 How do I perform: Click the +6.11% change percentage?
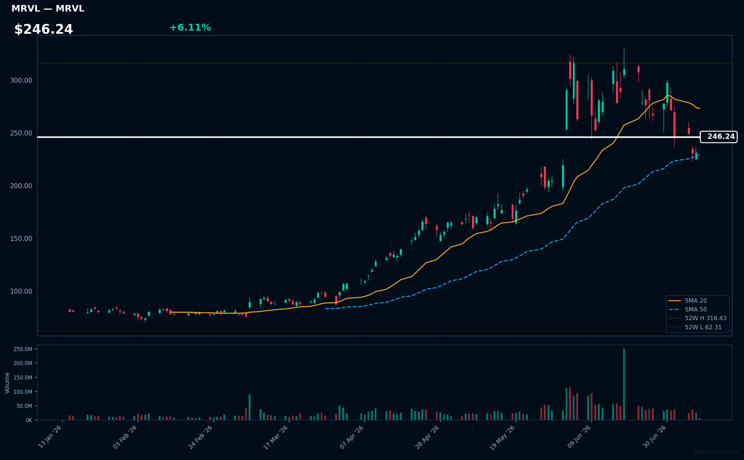[190, 27]
